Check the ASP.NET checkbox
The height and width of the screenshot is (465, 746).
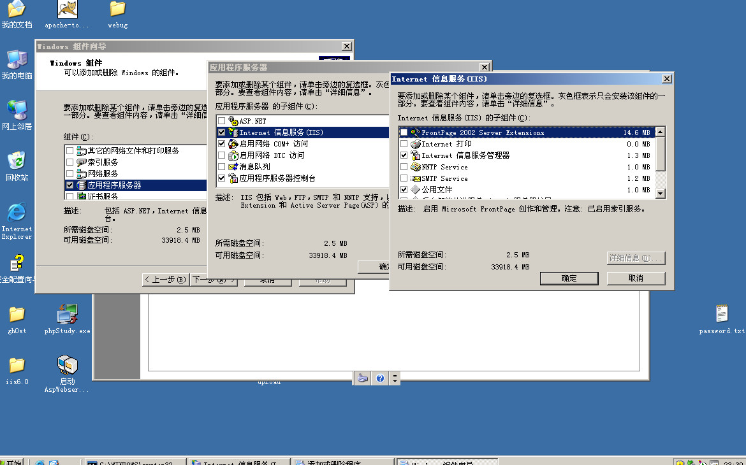click(222, 121)
